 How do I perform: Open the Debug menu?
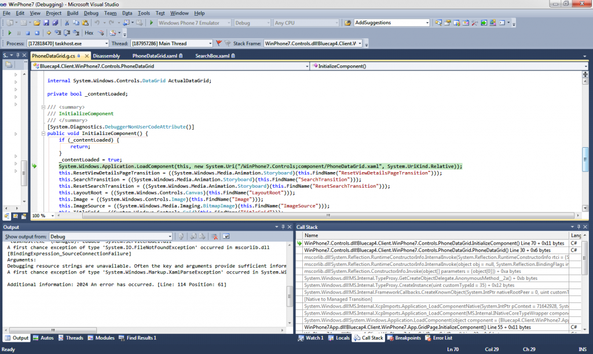[x=91, y=13]
